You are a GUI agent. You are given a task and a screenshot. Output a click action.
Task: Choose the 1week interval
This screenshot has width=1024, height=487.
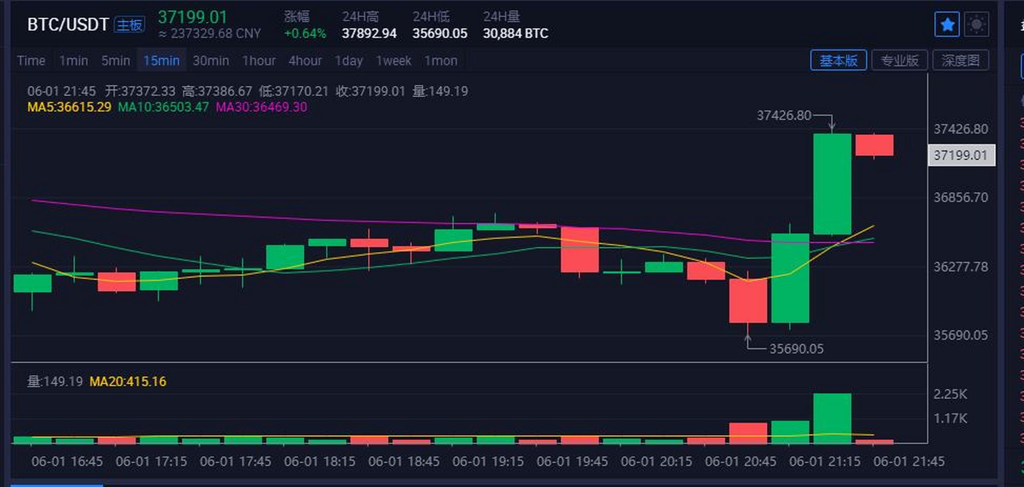(394, 61)
